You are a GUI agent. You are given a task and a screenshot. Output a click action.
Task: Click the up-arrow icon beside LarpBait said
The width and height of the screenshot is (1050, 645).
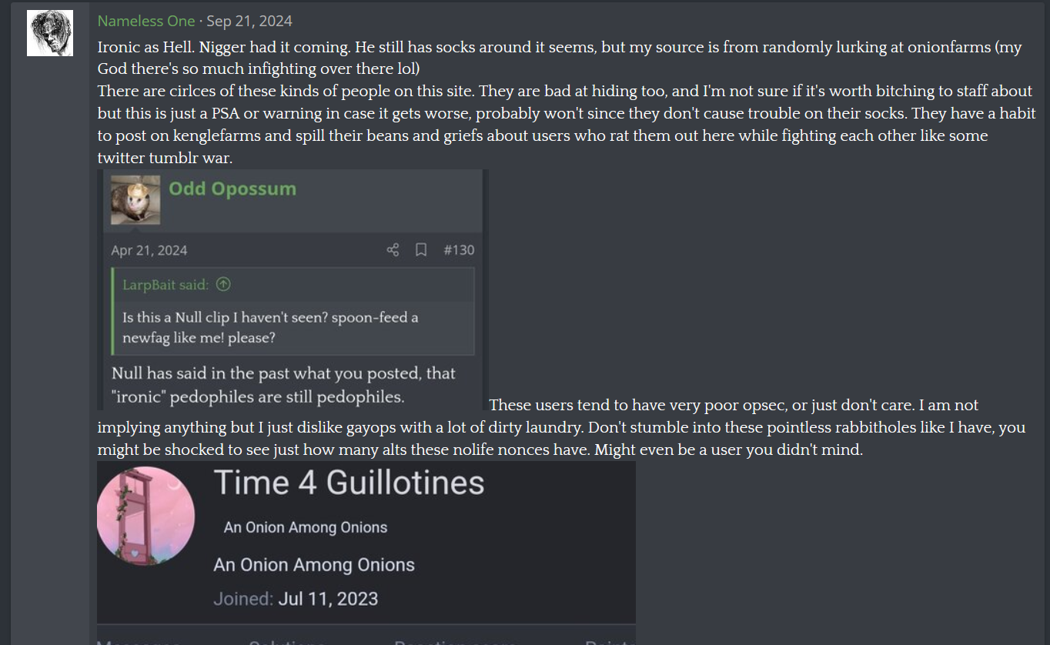[x=223, y=285]
